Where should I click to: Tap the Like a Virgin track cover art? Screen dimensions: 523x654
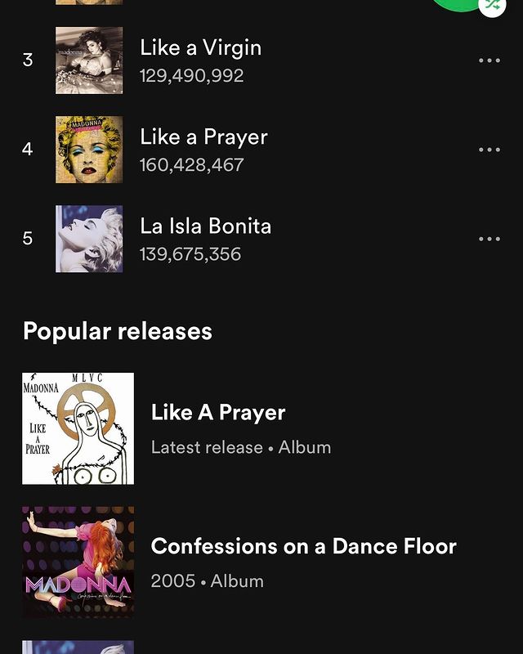click(89, 60)
